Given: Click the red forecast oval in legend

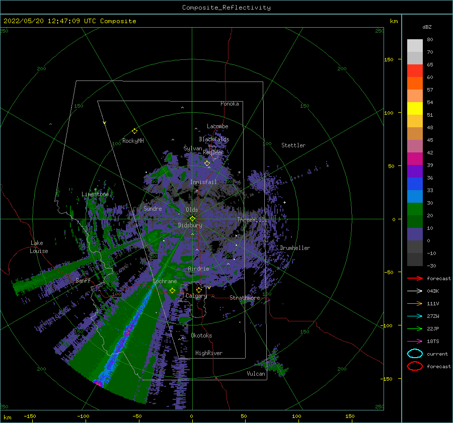Looking at the screenshot, I should pyautogui.click(x=415, y=366).
